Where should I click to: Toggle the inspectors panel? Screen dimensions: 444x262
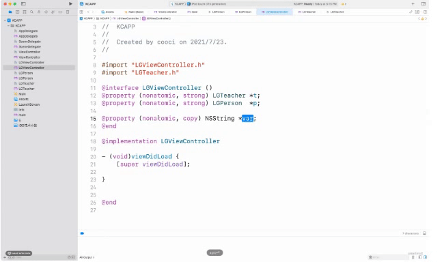(424, 3)
